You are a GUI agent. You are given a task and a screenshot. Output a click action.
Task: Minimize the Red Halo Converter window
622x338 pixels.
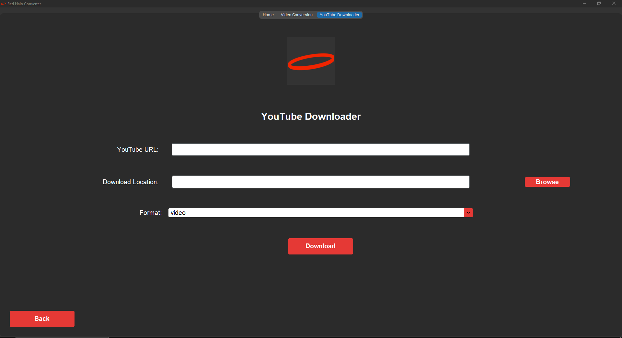584,4
